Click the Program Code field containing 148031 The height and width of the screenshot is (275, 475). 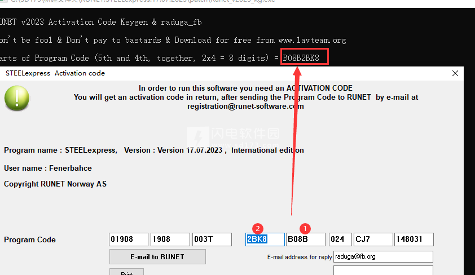414,239
